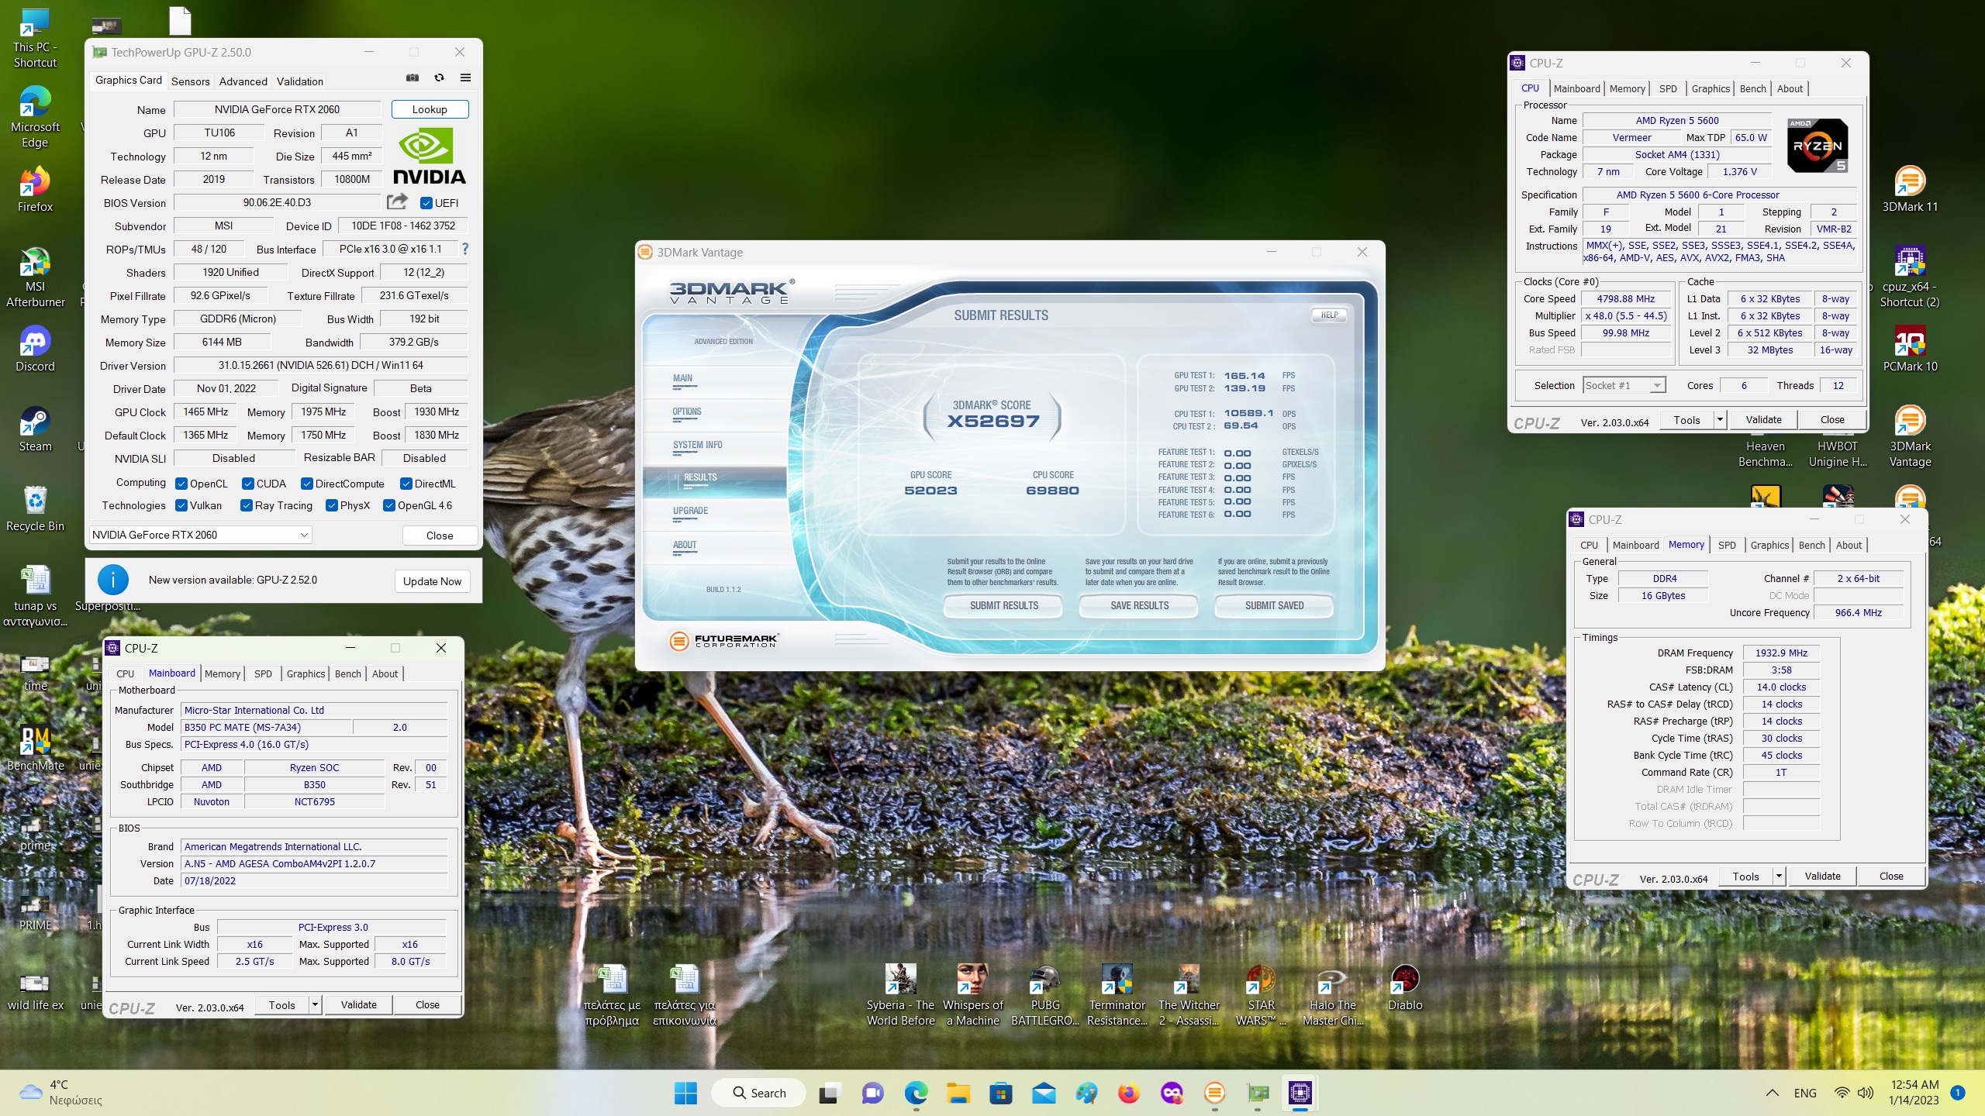Click the GPU-Z refresh icon
The image size is (1985, 1116).
(x=439, y=78)
